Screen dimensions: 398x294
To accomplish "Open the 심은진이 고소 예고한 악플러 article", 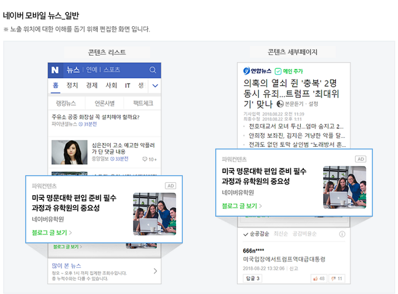I will coord(123,148).
